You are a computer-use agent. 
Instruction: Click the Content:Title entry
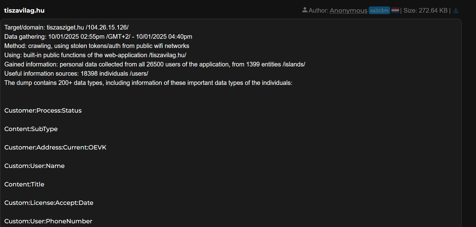click(x=24, y=184)
